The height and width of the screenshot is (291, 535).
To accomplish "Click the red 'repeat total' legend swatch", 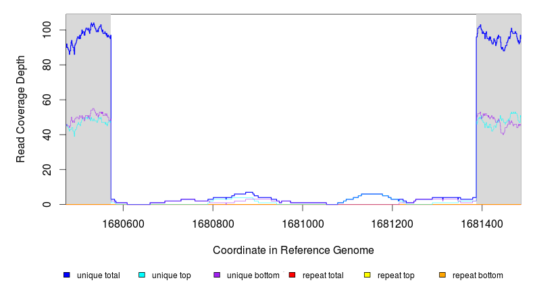I will tap(292, 276).
